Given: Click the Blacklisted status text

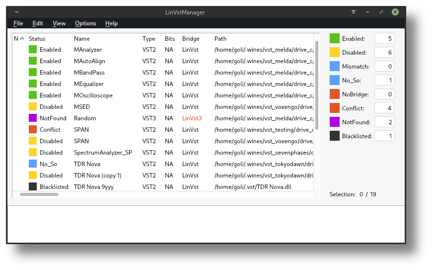Looking at the screenshot, I should [x=54, y=186].
